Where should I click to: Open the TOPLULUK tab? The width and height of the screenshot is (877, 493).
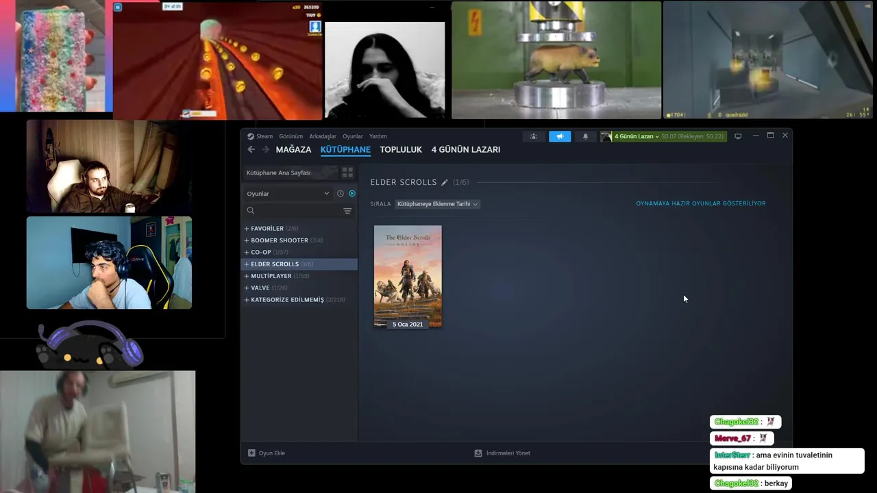point(401,149)
